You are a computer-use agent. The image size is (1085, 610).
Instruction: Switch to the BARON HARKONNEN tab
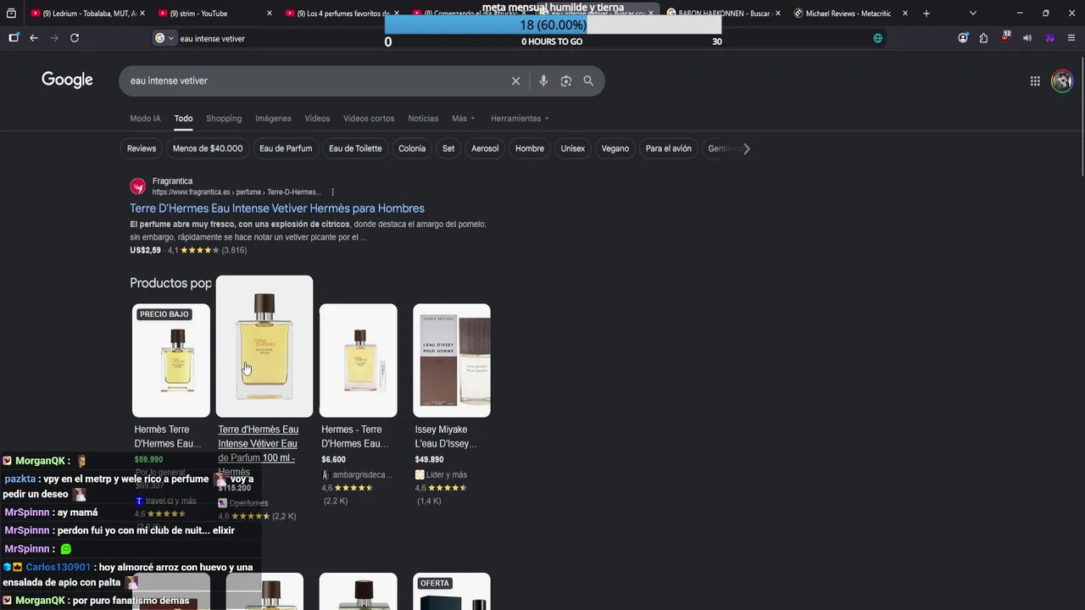click(722, 14)
